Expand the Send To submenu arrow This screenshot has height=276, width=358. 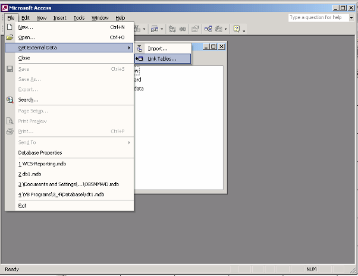pos(129,142)
